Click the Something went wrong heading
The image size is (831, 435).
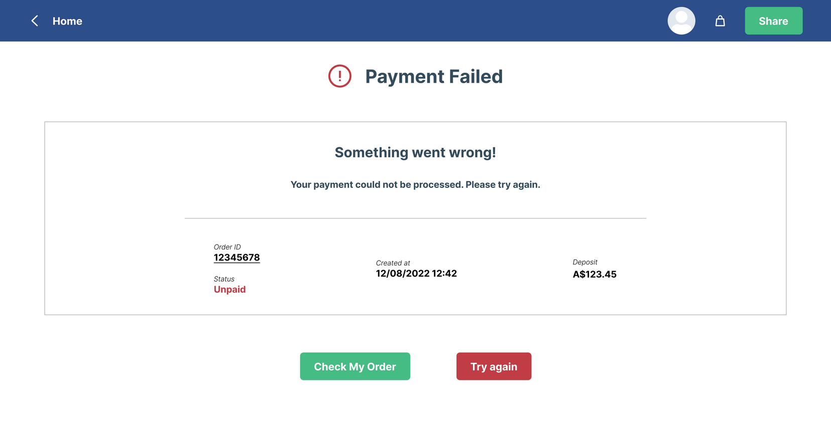coord(415,152)
